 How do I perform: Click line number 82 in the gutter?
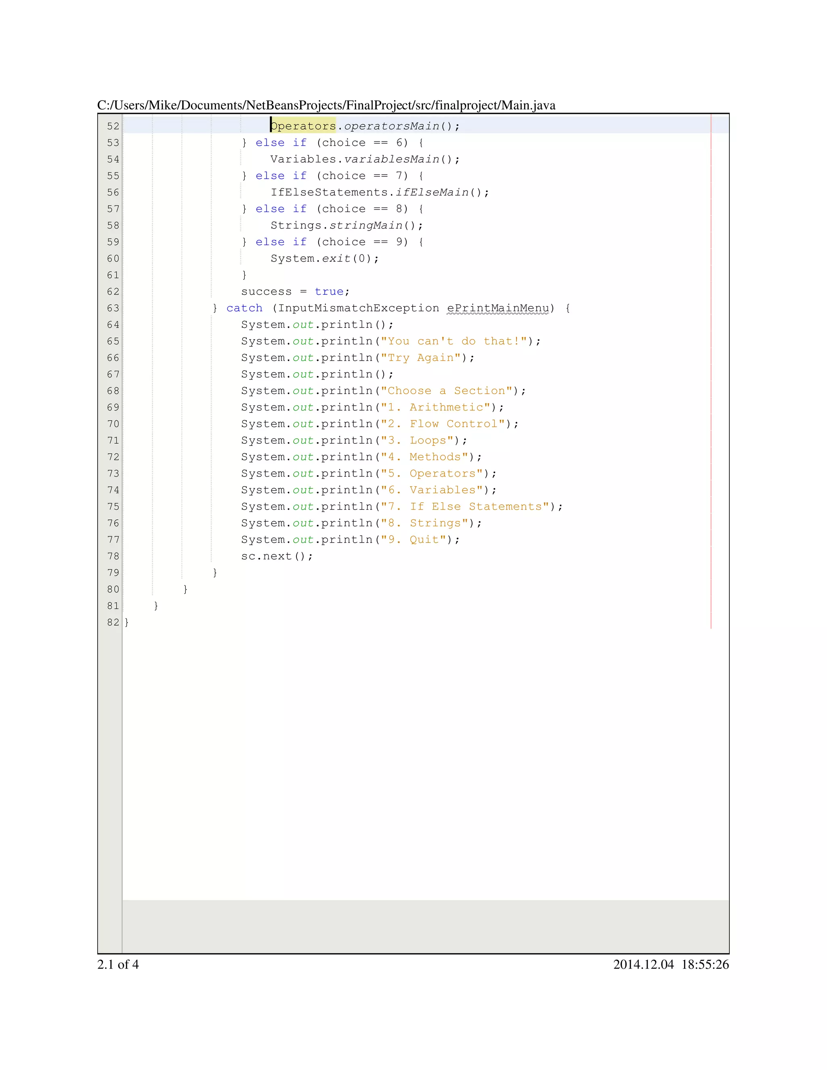113,622
